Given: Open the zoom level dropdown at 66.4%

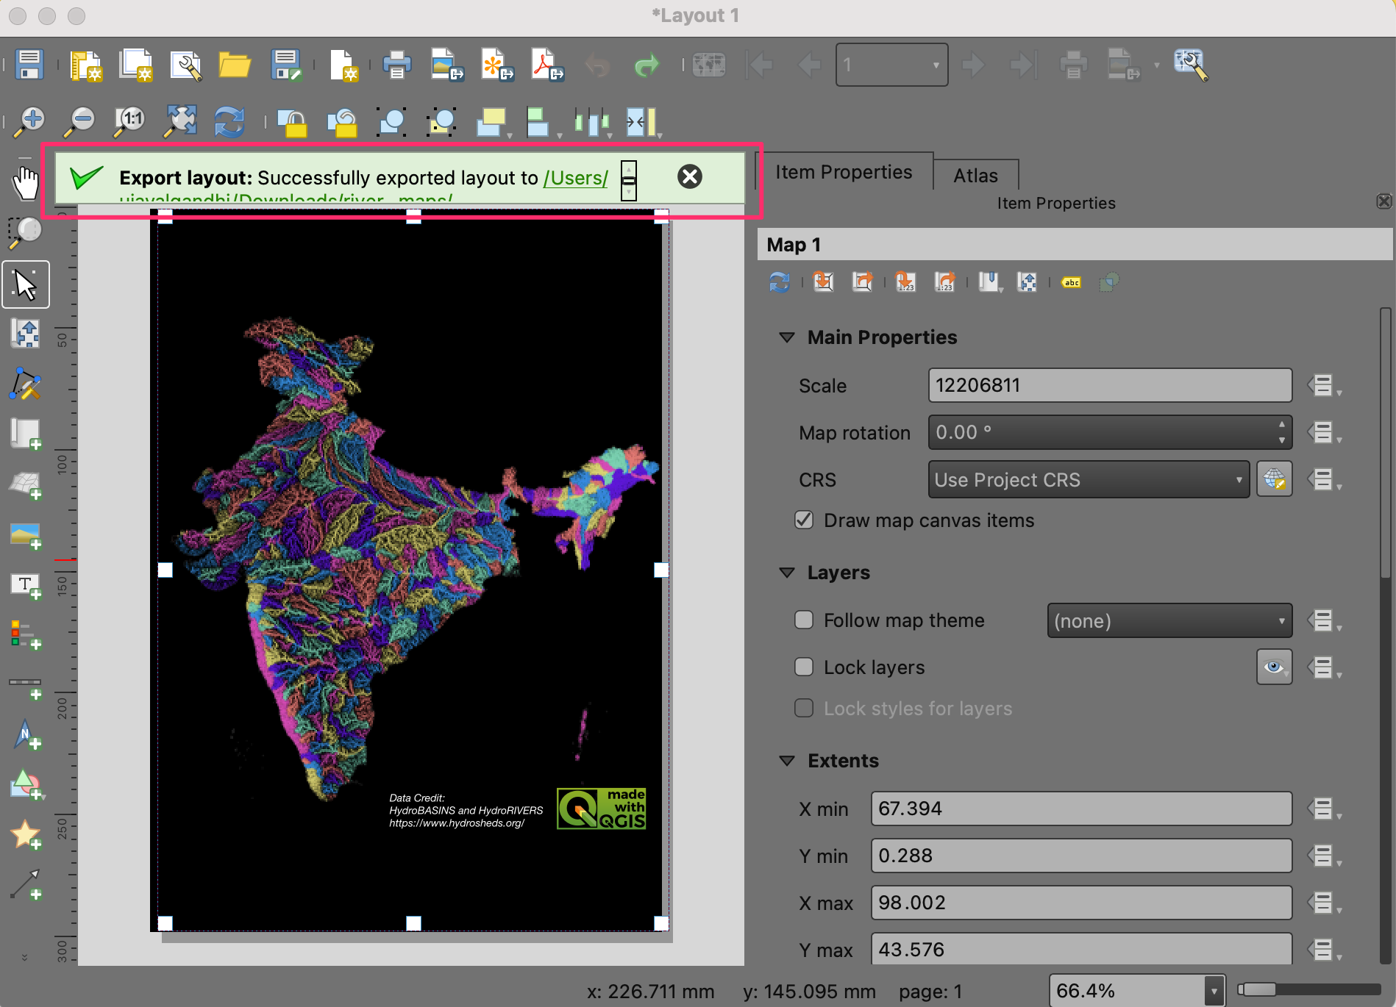Looking at the screenshot, I should pos(1213,991).
